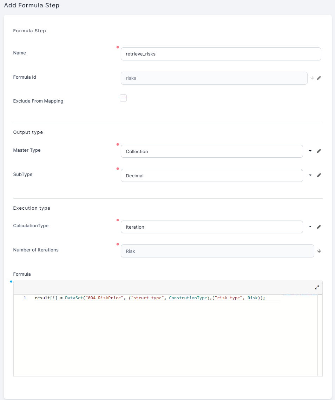Click the pencil edit icon for CalculationType

319,227
